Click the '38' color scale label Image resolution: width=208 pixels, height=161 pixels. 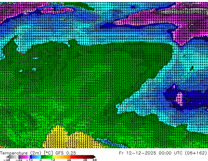[x=85, y=160]
